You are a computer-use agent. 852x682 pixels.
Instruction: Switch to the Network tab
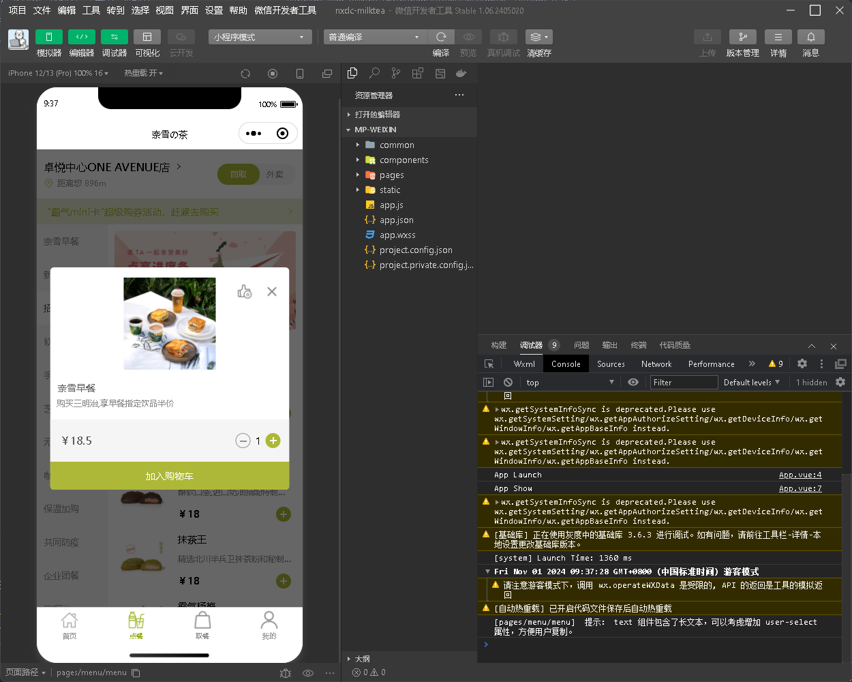(x=656, y=364)
